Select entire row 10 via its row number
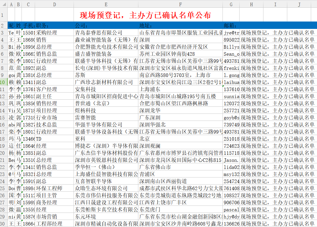Image resolution: width=317 pixels, height=227 pixels. [x=3, y=82]
